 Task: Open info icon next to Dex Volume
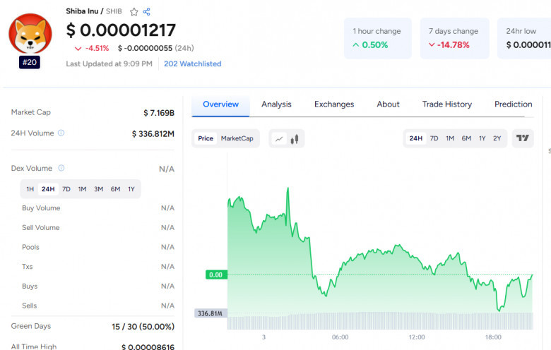(x=61, y=168)
